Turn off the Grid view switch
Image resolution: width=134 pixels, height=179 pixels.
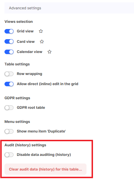click(x=9, y=31)
